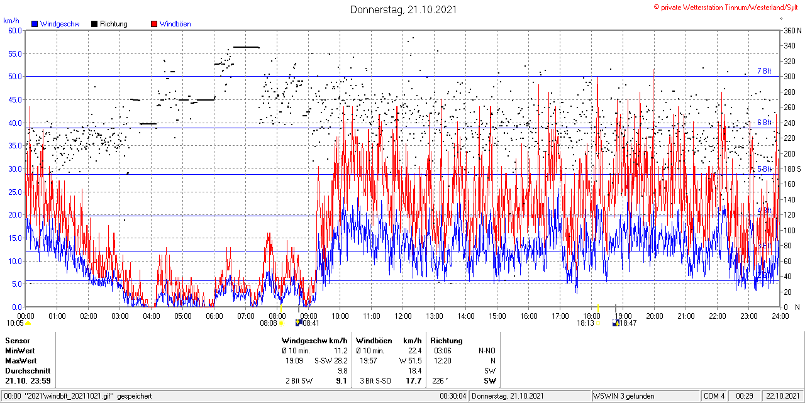Screen dimensions: 805x403
Task: Click the 18:00 time axis label
Action: coord(591,316)
